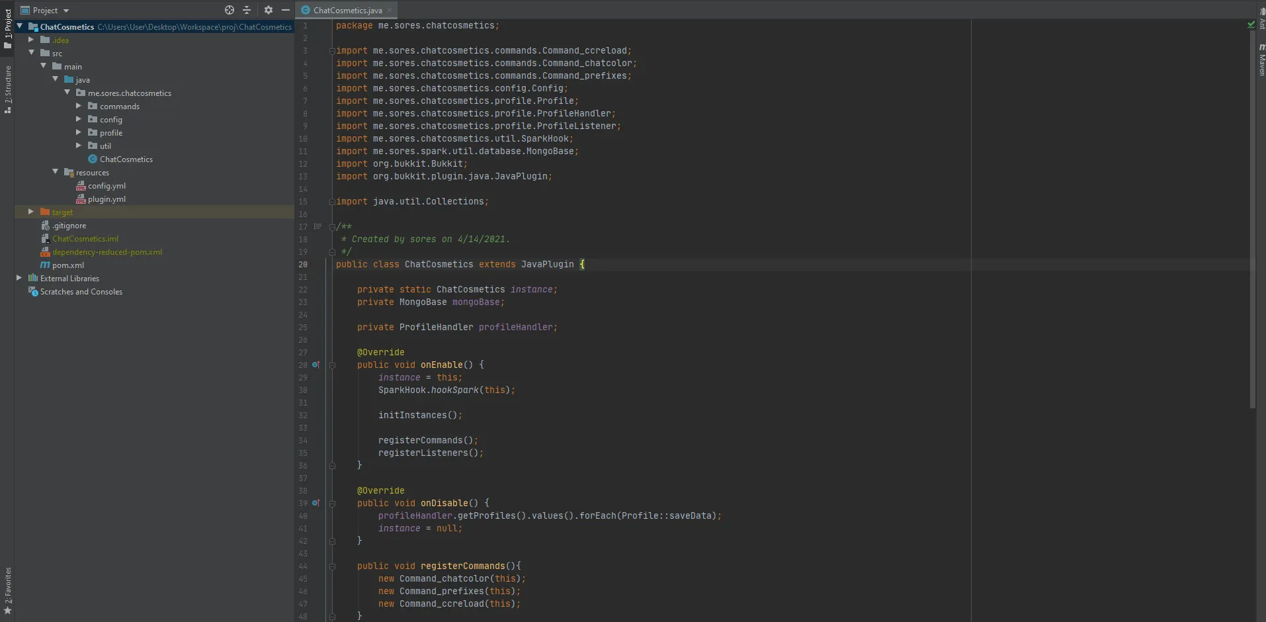Image resolution: width=1266 pixels, height=622 pixels.
Task: Expand the commands package folder
Action: 79,106
